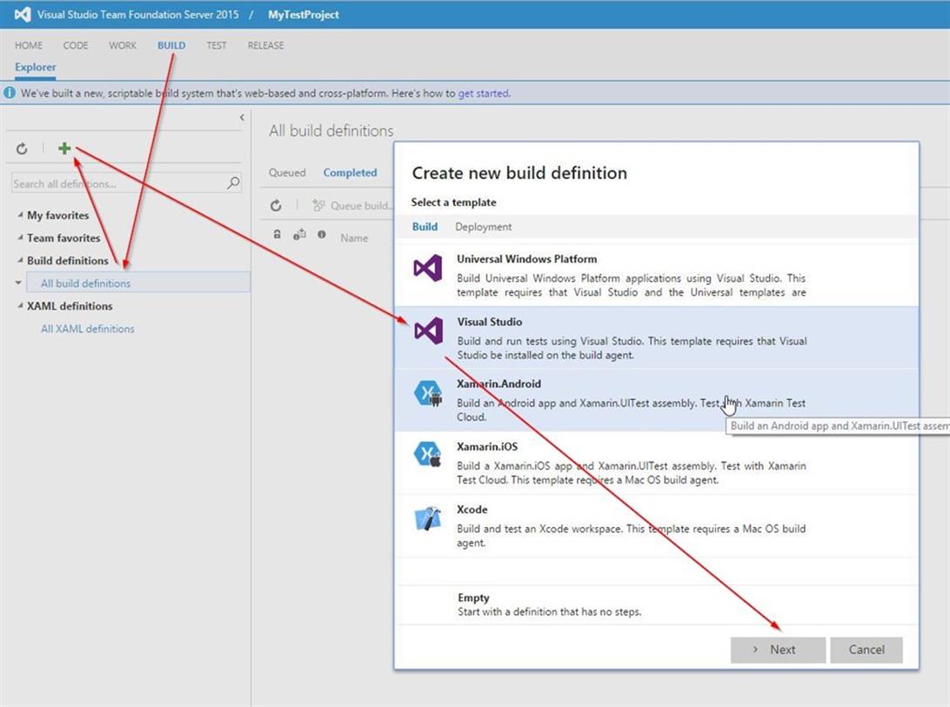Click the Next button

(x=777, y=650)
